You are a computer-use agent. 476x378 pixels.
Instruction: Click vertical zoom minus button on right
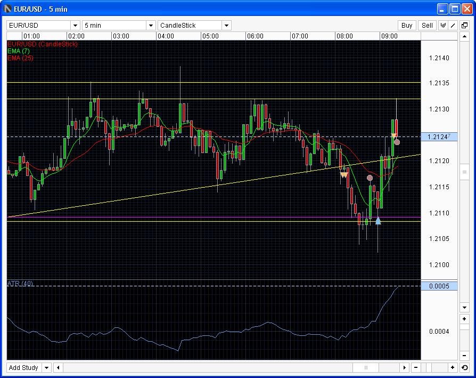(x=464, y=355)
